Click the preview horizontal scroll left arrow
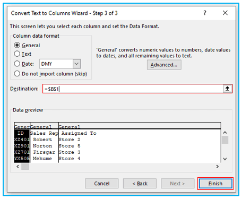Viewport: 242px width, 200px height. point(18,167)
